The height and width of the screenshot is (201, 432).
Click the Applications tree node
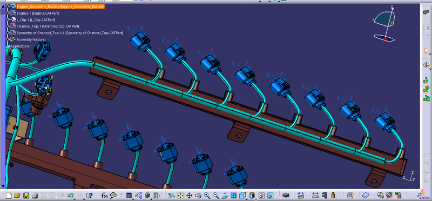pyautogui.click(x=21, y=46)
